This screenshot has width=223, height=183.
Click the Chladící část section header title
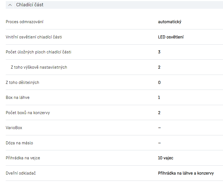(30, 5)
